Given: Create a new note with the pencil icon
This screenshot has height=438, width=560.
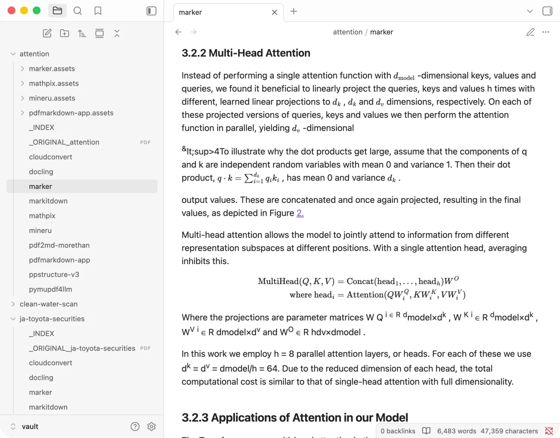Looking at the screenshot, I should (47, 33).
